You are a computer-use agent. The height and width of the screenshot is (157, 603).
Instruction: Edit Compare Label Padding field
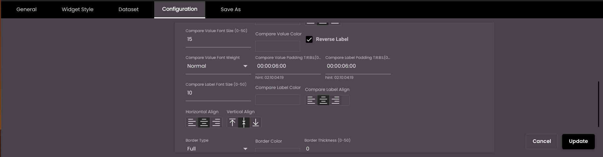(x=358, y=66)
